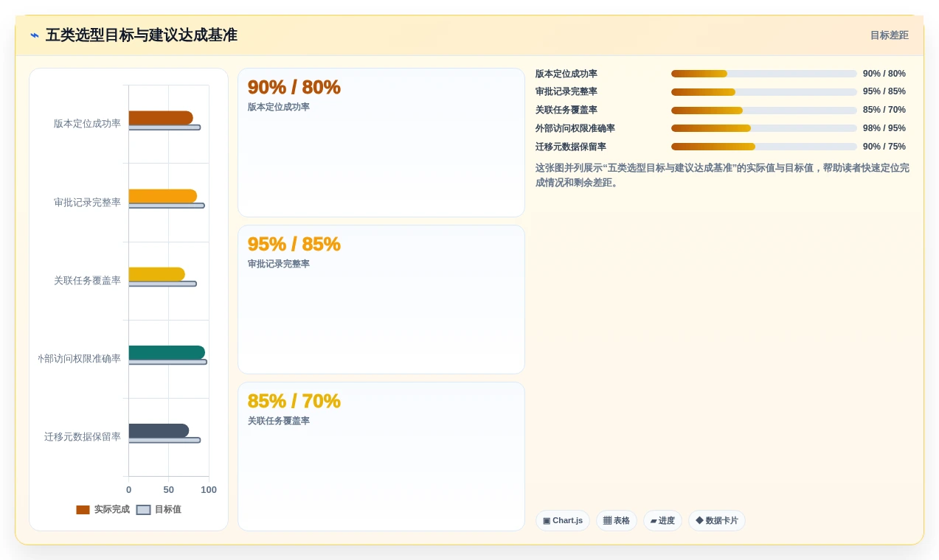Click the 审批记录完整率 axis label in chart
Viewport: 939px width, 560px height.
87,203
